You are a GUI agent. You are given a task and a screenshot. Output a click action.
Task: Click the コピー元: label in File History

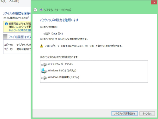(9, 45)
